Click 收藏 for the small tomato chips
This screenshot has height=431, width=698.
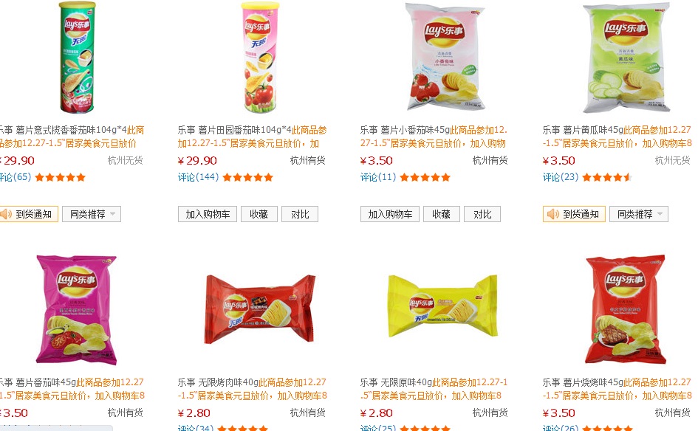click(442, 214)
